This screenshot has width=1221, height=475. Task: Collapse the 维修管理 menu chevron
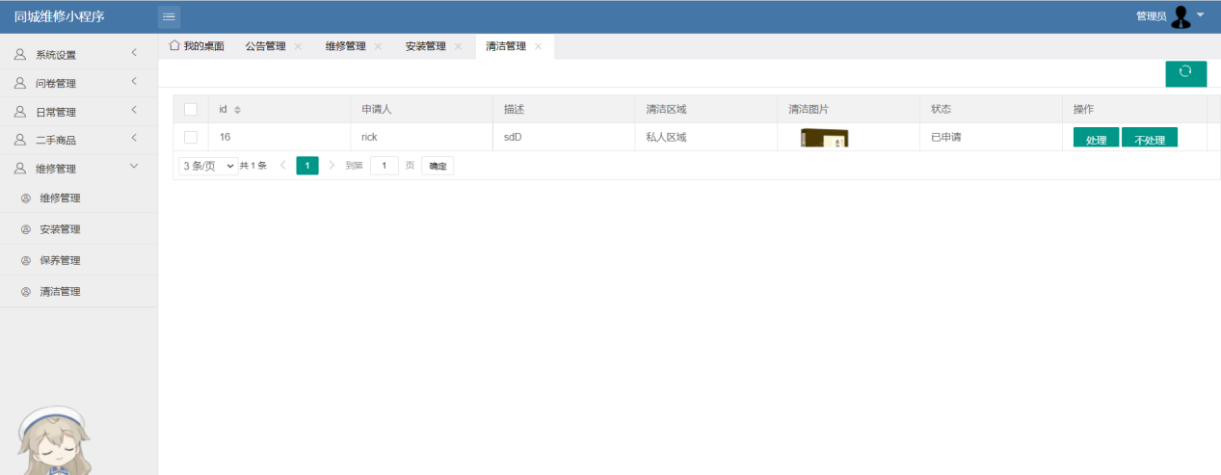click(134, 167)
